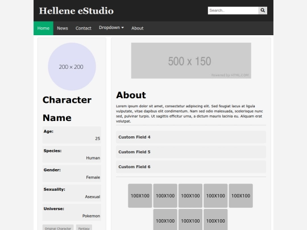Expand the Custom Field 6 panel

coord(191,166)
